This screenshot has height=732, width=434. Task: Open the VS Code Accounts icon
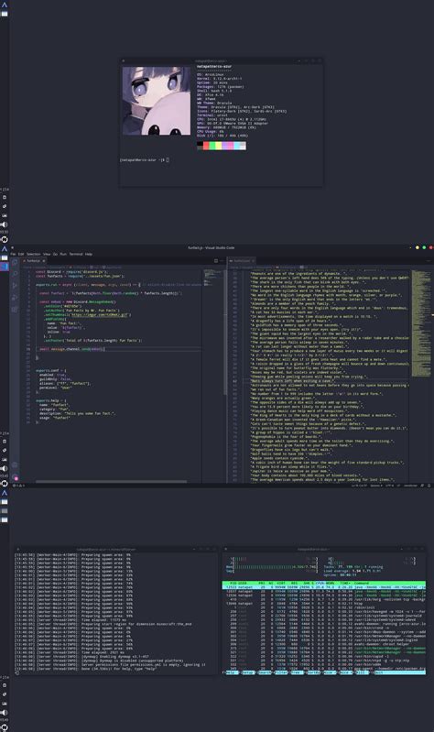tap(15, 465)
